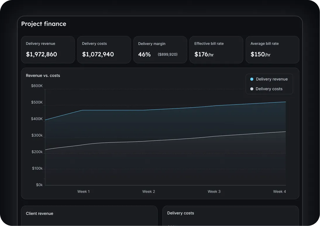Image resolution: width=320 pixels, height=226 pixels.
Task: Click the 46% margin value
Action: tap(144, 54)
